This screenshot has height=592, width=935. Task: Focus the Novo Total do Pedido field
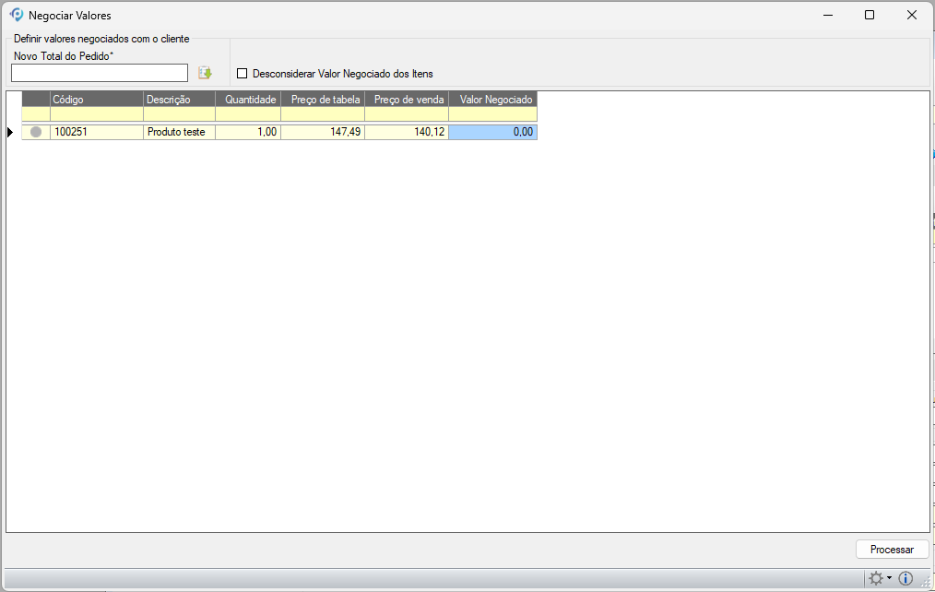tap(100, 73)
